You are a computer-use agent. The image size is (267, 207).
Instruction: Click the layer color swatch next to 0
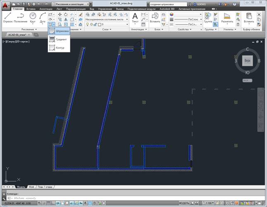click(100, 24)
